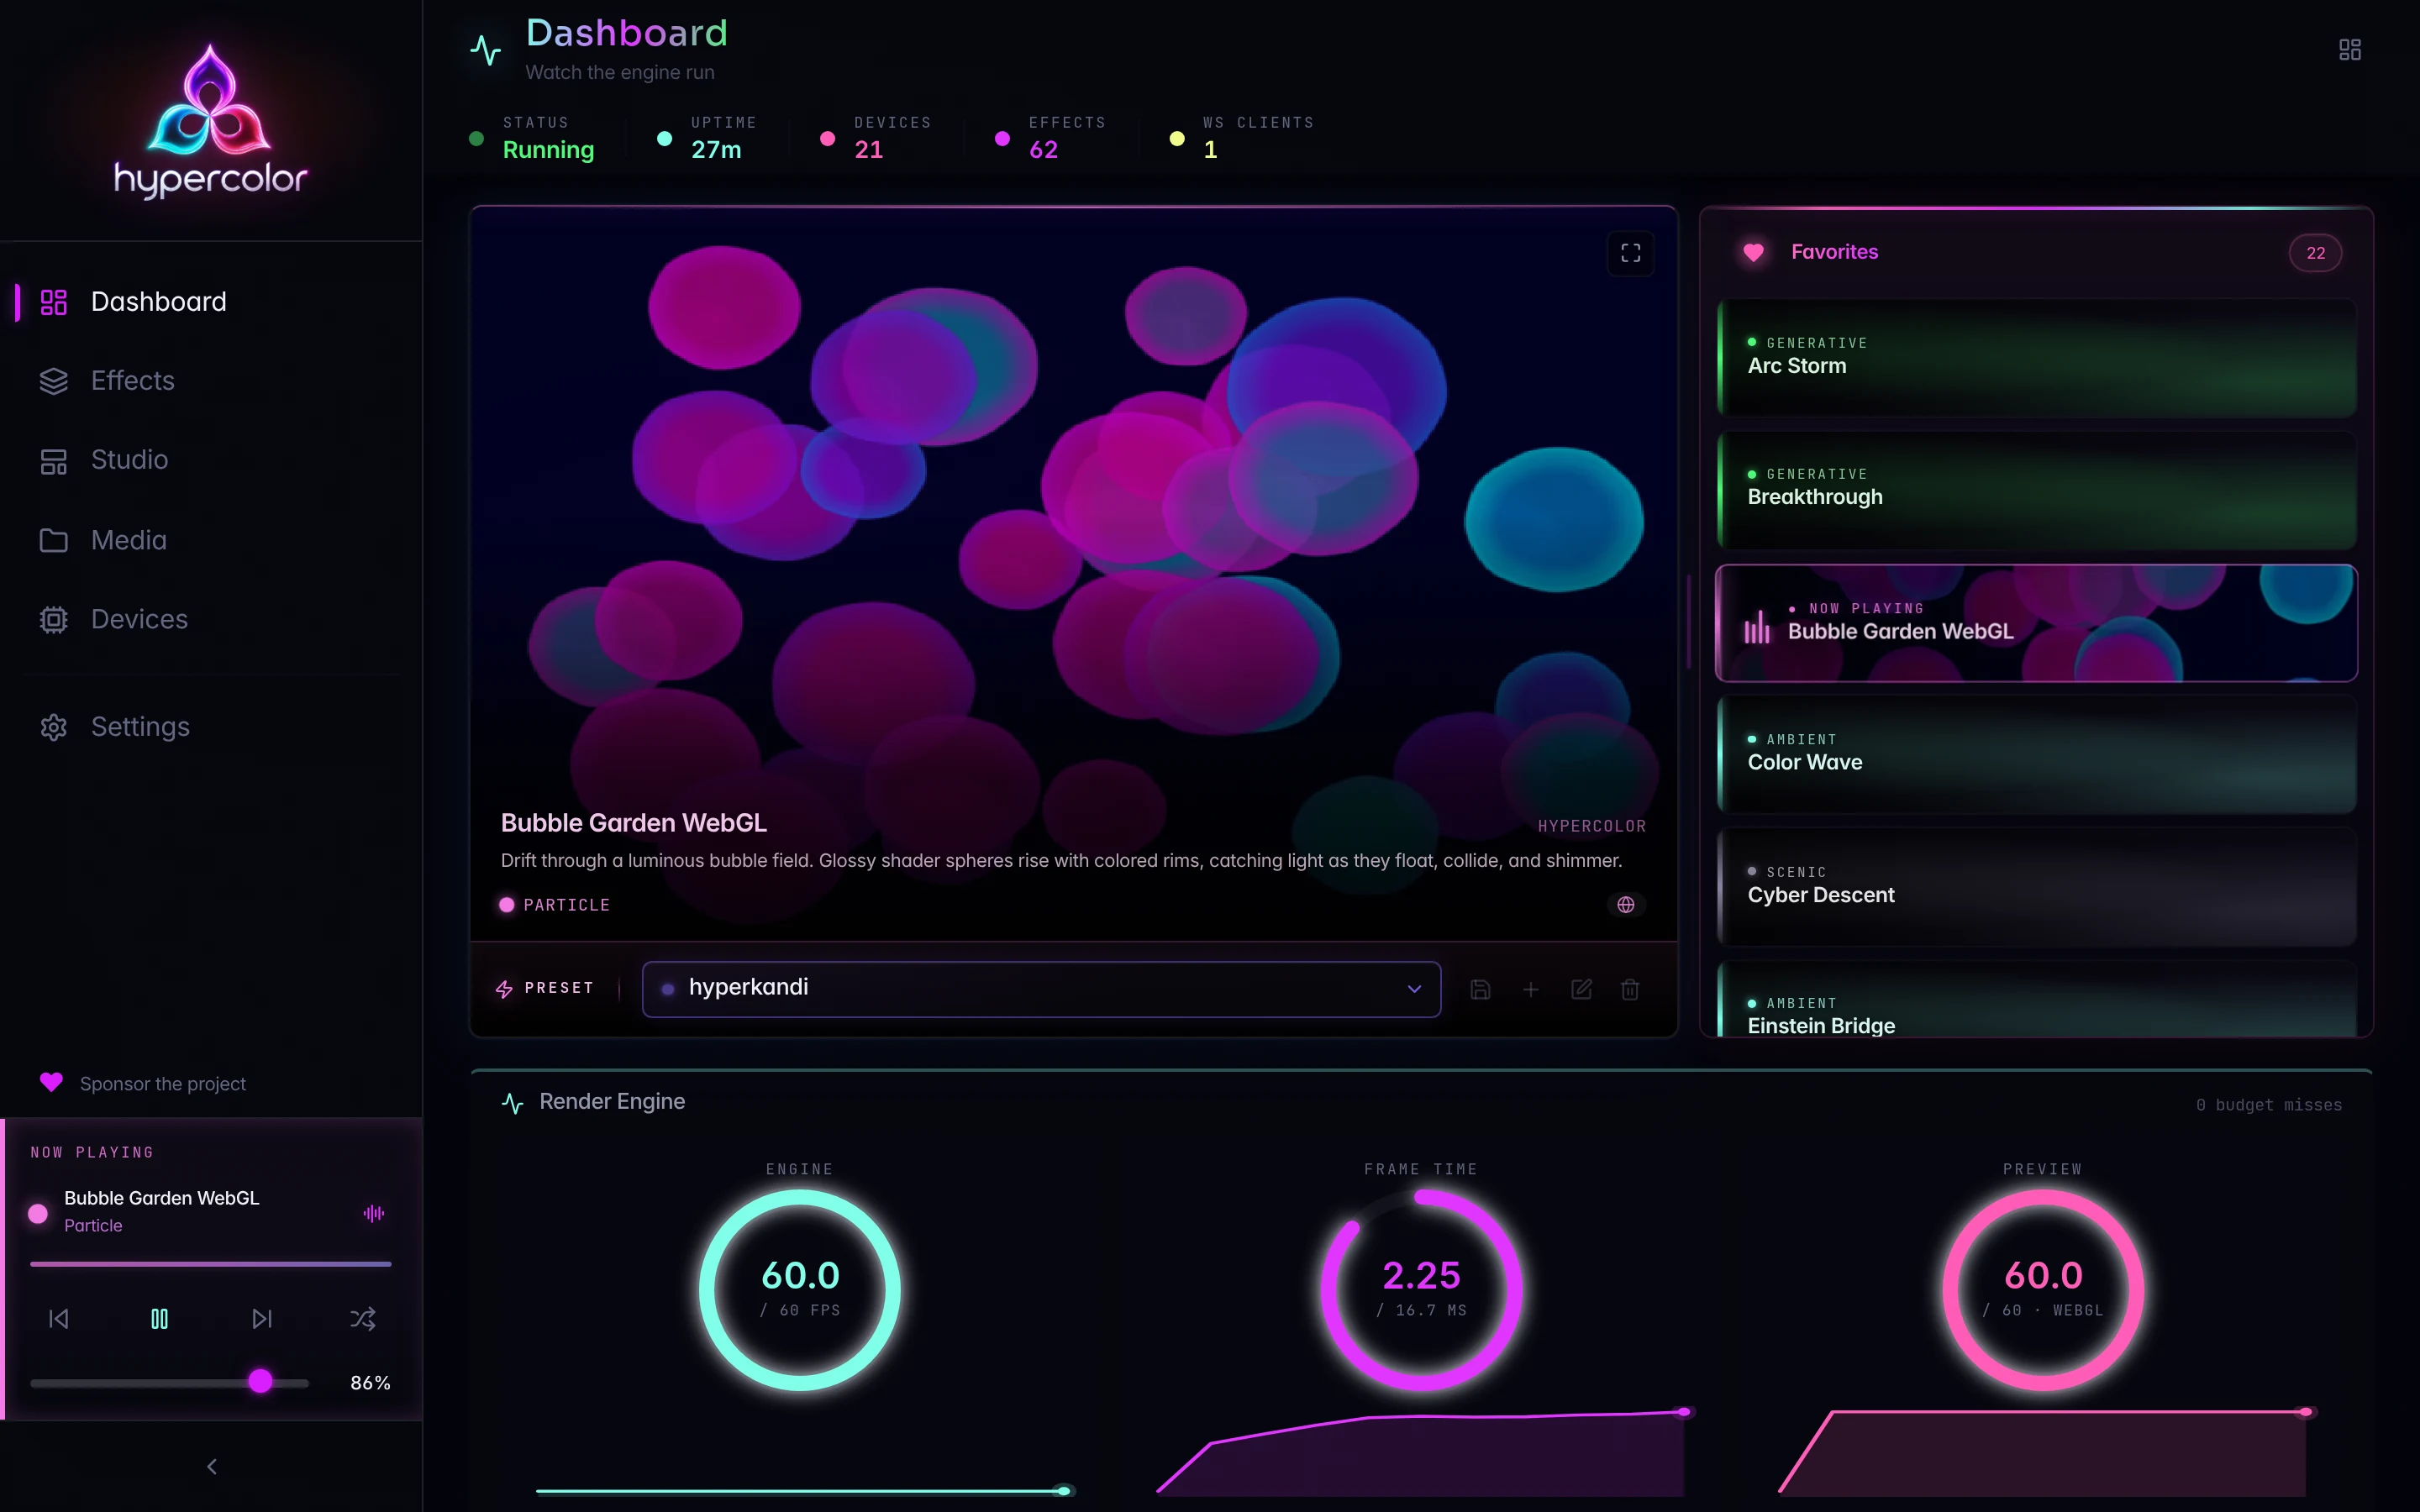Click the sponsor heart icon in sidebar
This screenshot has height=1512, width=2420.
[x=51, y=1083]
